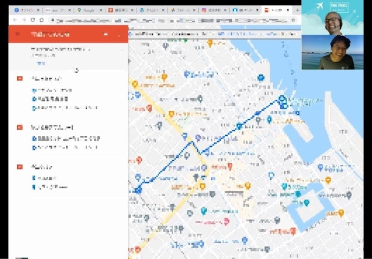Click the blue route endpoint marker at the pier

(x=282, y=99)
